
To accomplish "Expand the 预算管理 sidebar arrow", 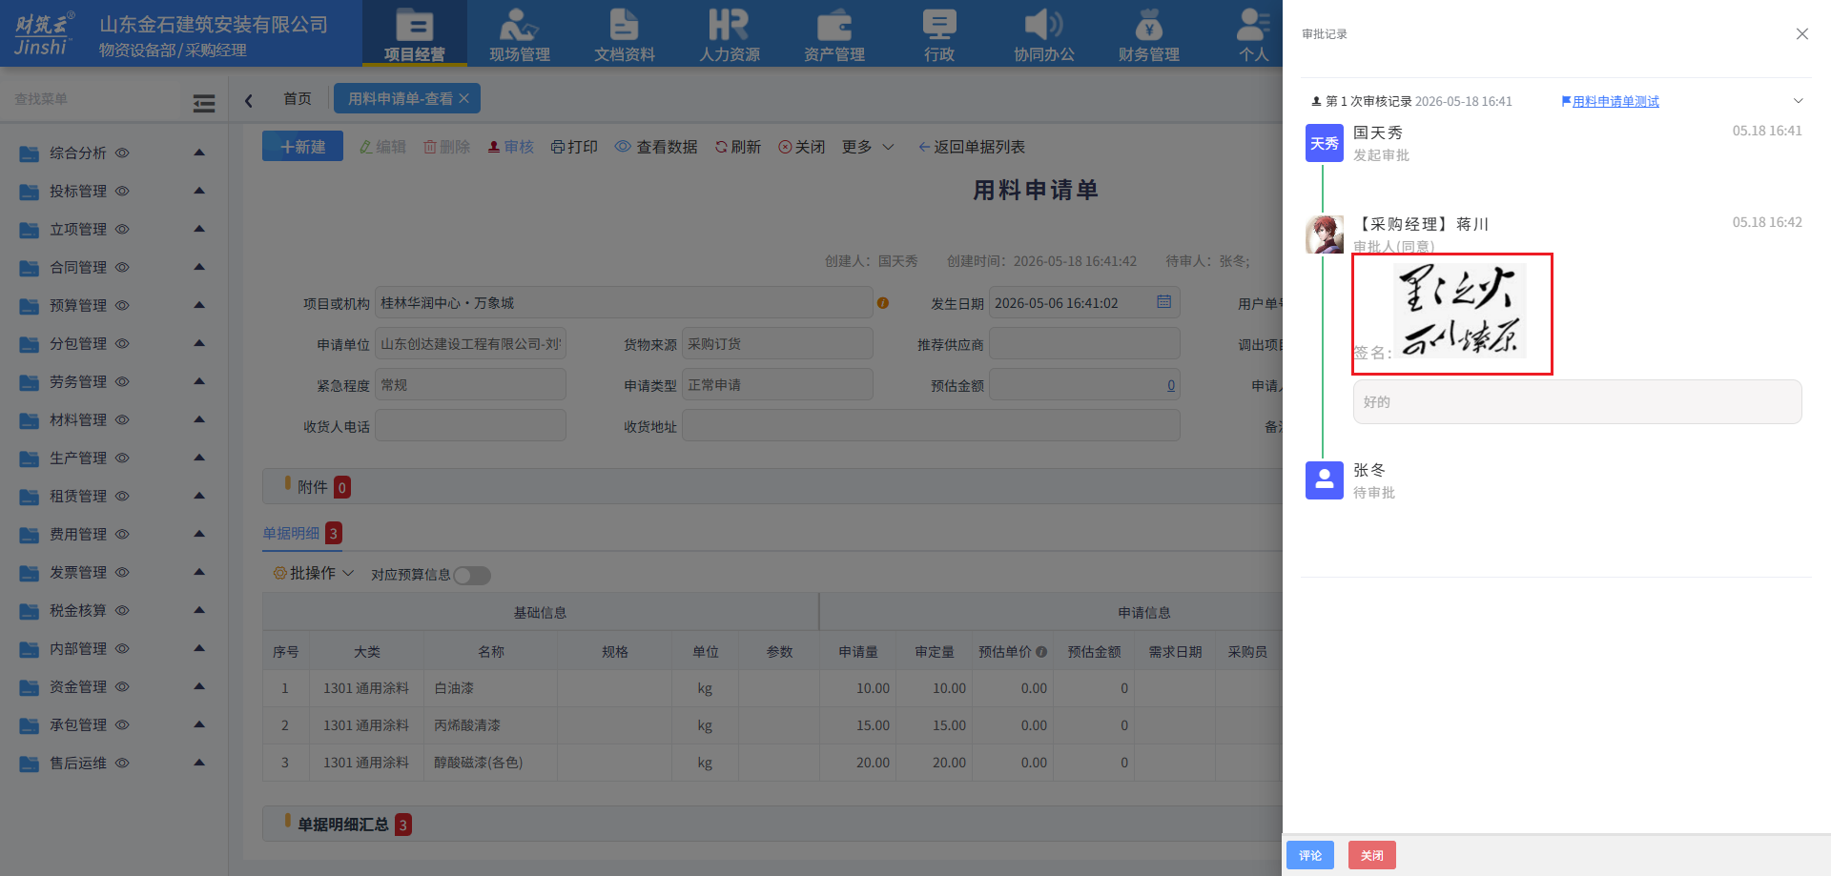I will coord(199,305).
